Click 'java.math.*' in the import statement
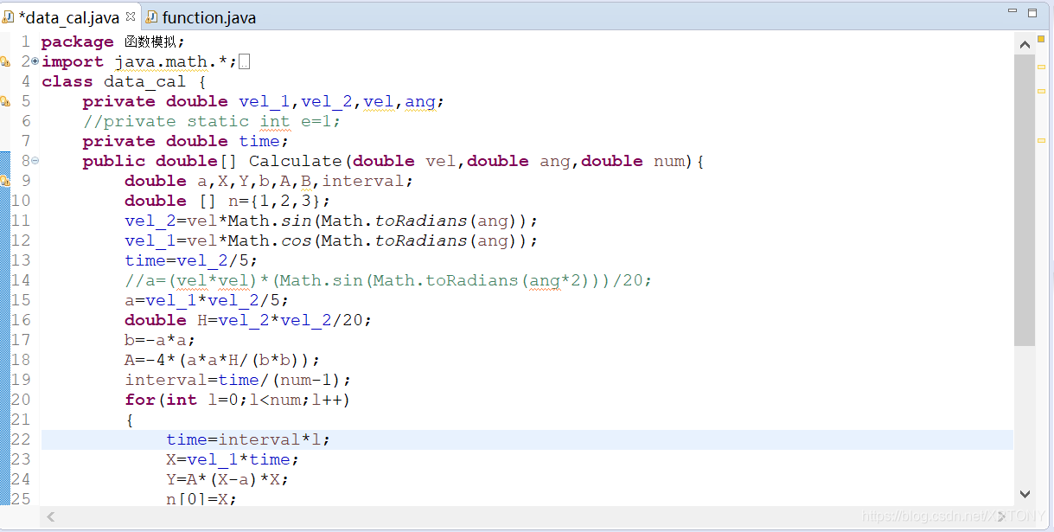The height and width of the screenshot is (532, 1054). point(171,61)
